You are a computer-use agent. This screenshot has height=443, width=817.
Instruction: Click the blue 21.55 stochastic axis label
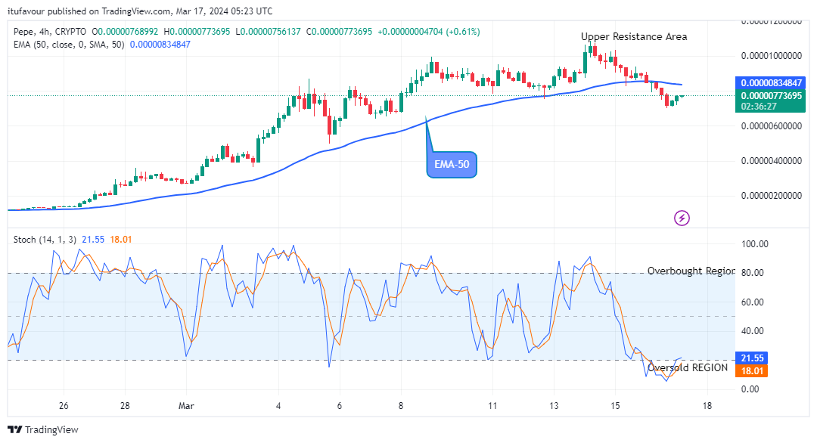[x=751, y=358]
